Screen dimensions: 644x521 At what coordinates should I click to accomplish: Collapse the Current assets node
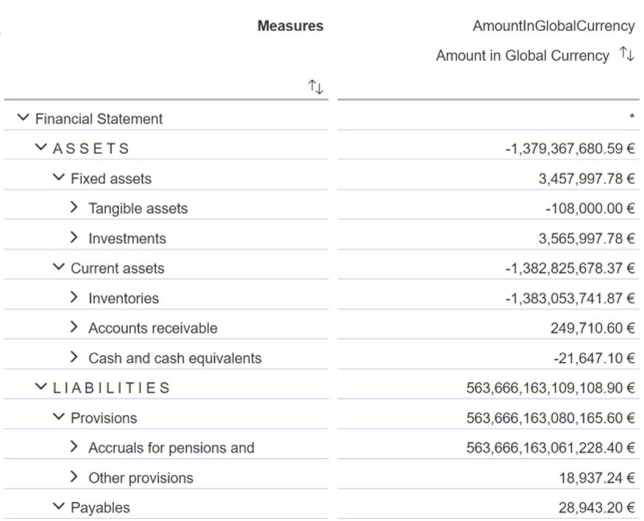point(59,268)
